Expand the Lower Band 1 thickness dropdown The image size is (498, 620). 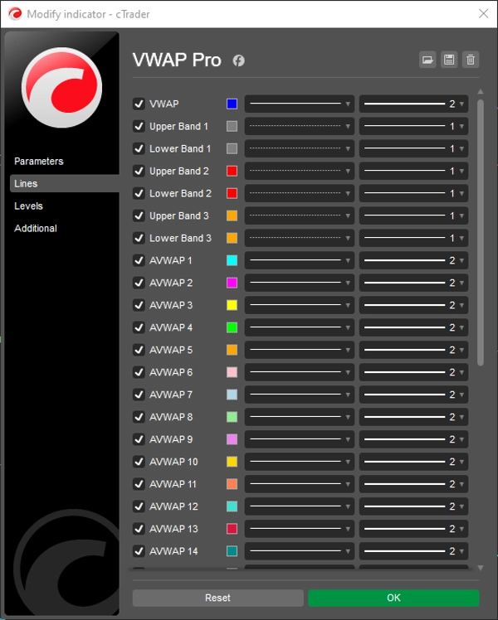click(413, 148)
